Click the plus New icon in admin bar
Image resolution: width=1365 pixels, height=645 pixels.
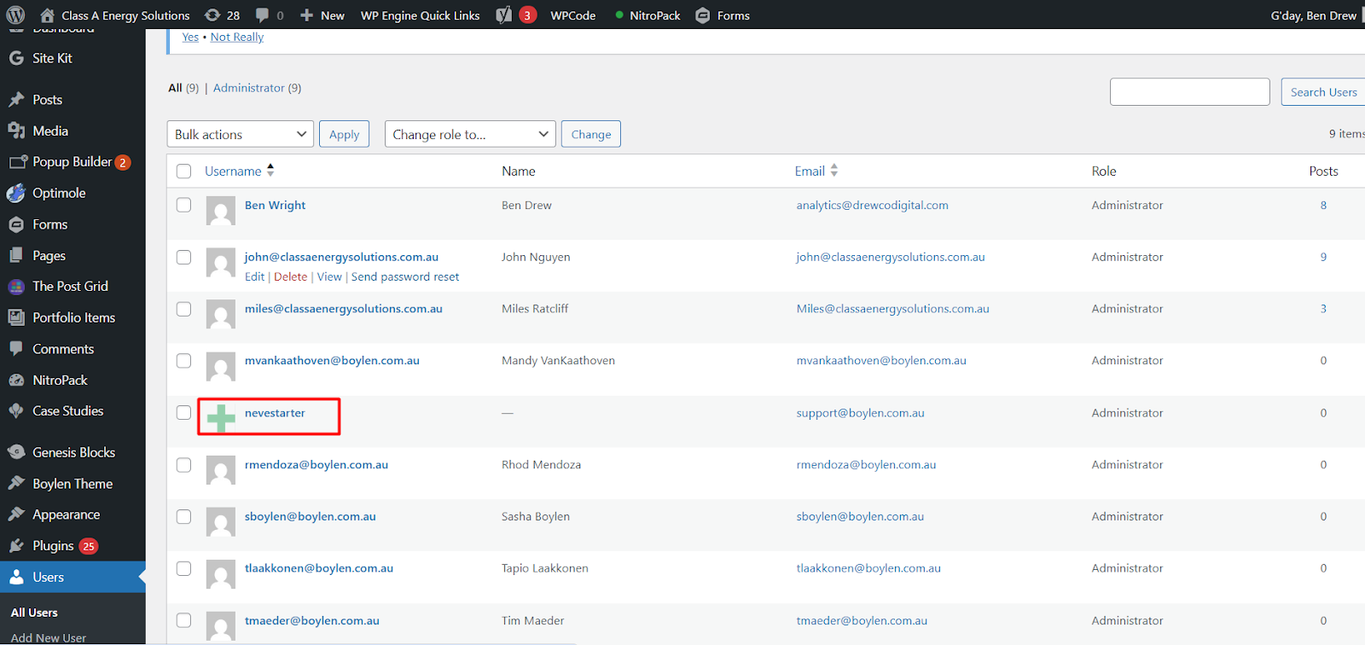coord(307,15)
